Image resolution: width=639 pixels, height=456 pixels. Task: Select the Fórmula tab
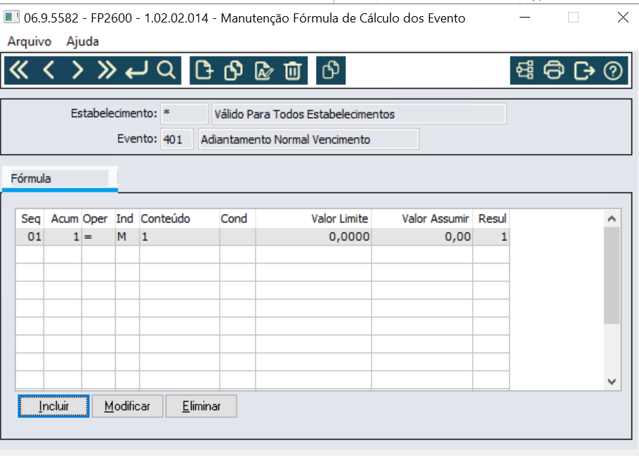[x=60, y=178]
